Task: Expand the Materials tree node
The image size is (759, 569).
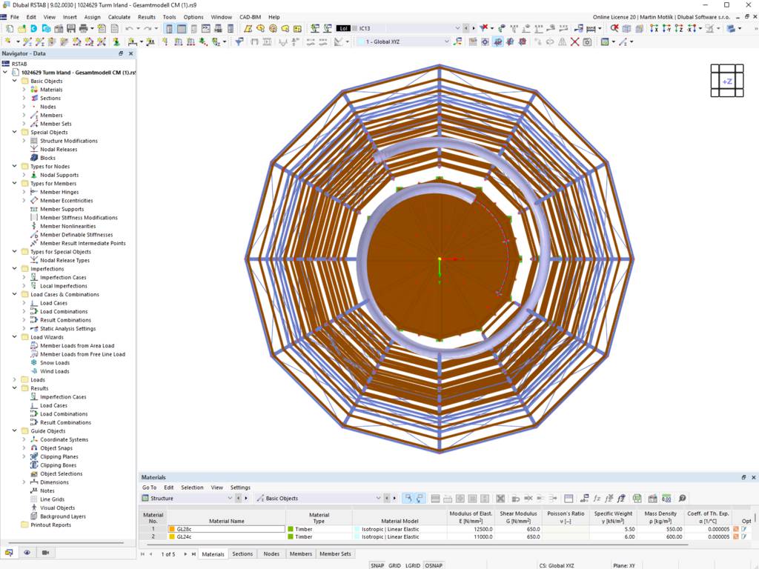Action: click(x=24, y=90)
